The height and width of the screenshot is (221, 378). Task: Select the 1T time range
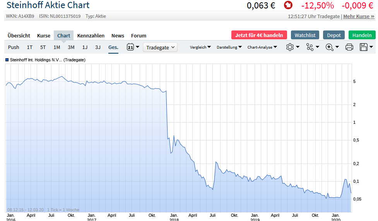click(x=30, y=47)
